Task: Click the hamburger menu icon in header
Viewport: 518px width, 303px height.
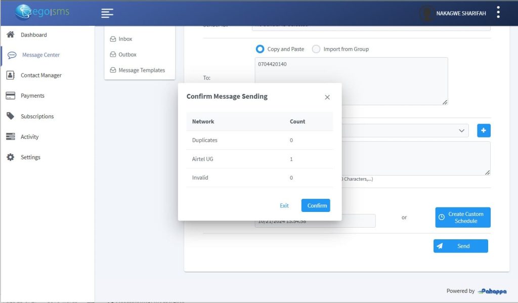Action: [x=107, y=13]
